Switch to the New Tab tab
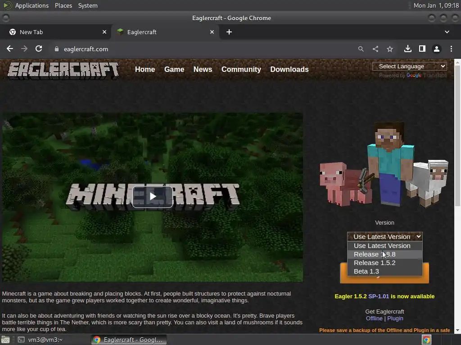This screenshot has height=345, width=461. [56, 32]
